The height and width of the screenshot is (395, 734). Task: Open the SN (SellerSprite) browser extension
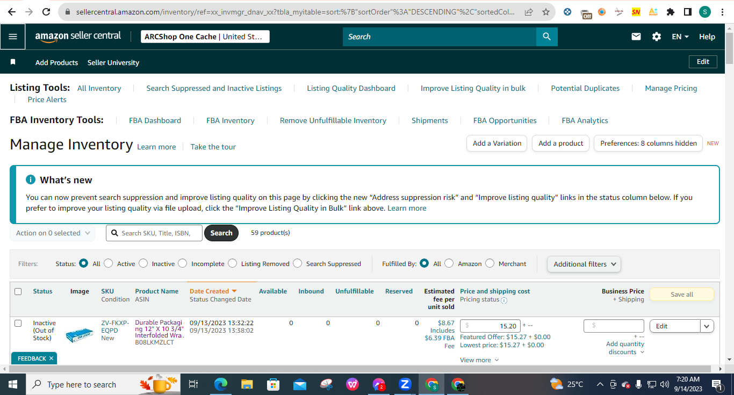pos(636,12)
